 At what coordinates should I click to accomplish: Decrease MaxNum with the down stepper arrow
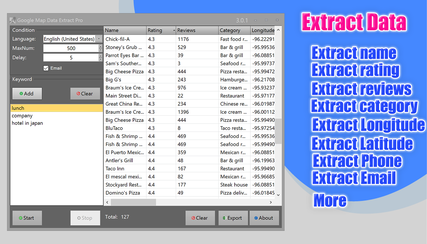[x=101, y=50]
